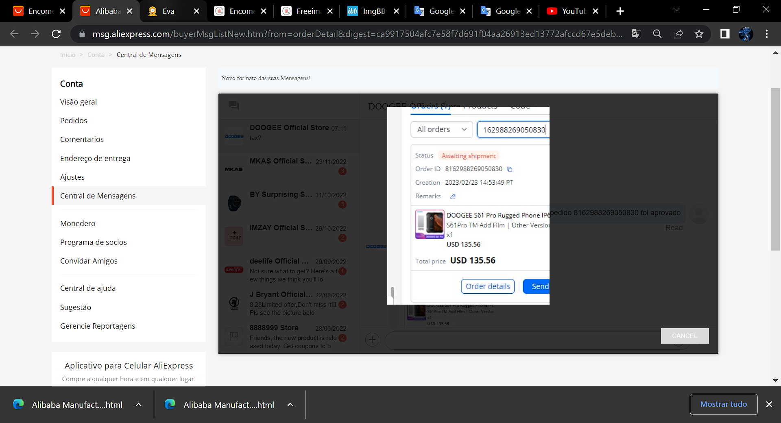Screen dimensions: 781x423
Task: Open Programa de socios
Action: [94, 242]
